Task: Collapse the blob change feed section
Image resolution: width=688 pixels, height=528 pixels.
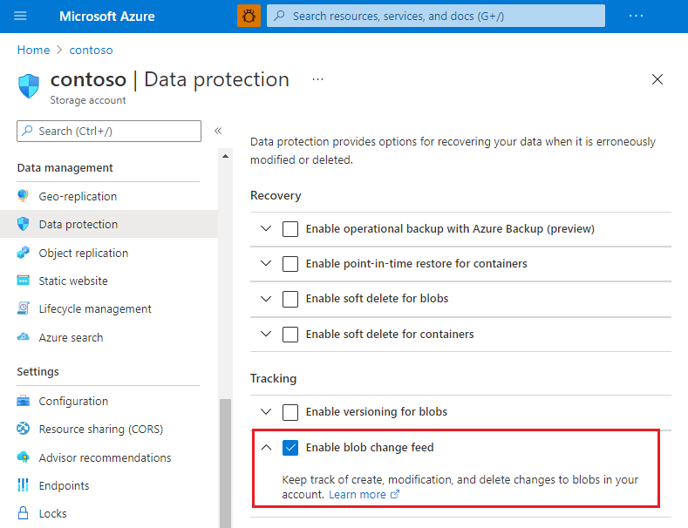Action: 266,448
